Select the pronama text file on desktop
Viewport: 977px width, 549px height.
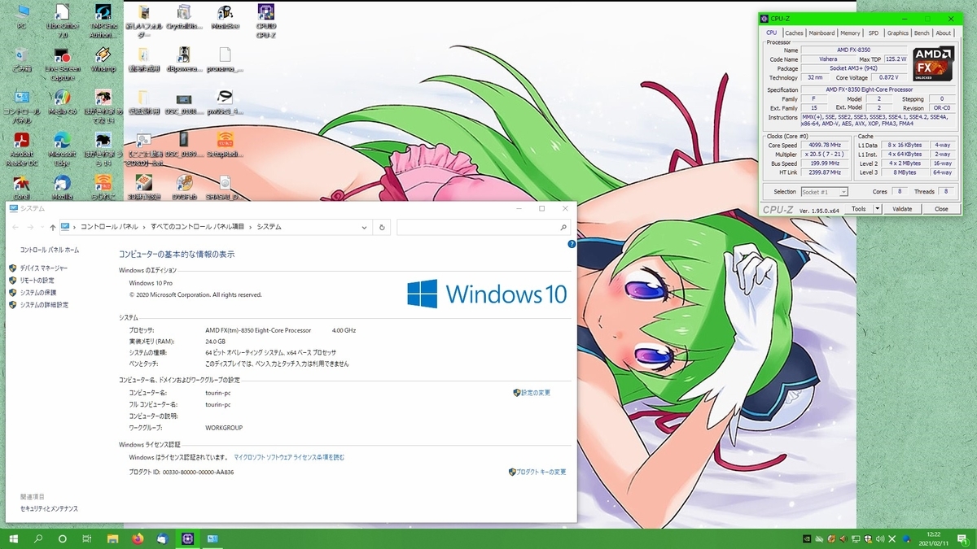225,59
